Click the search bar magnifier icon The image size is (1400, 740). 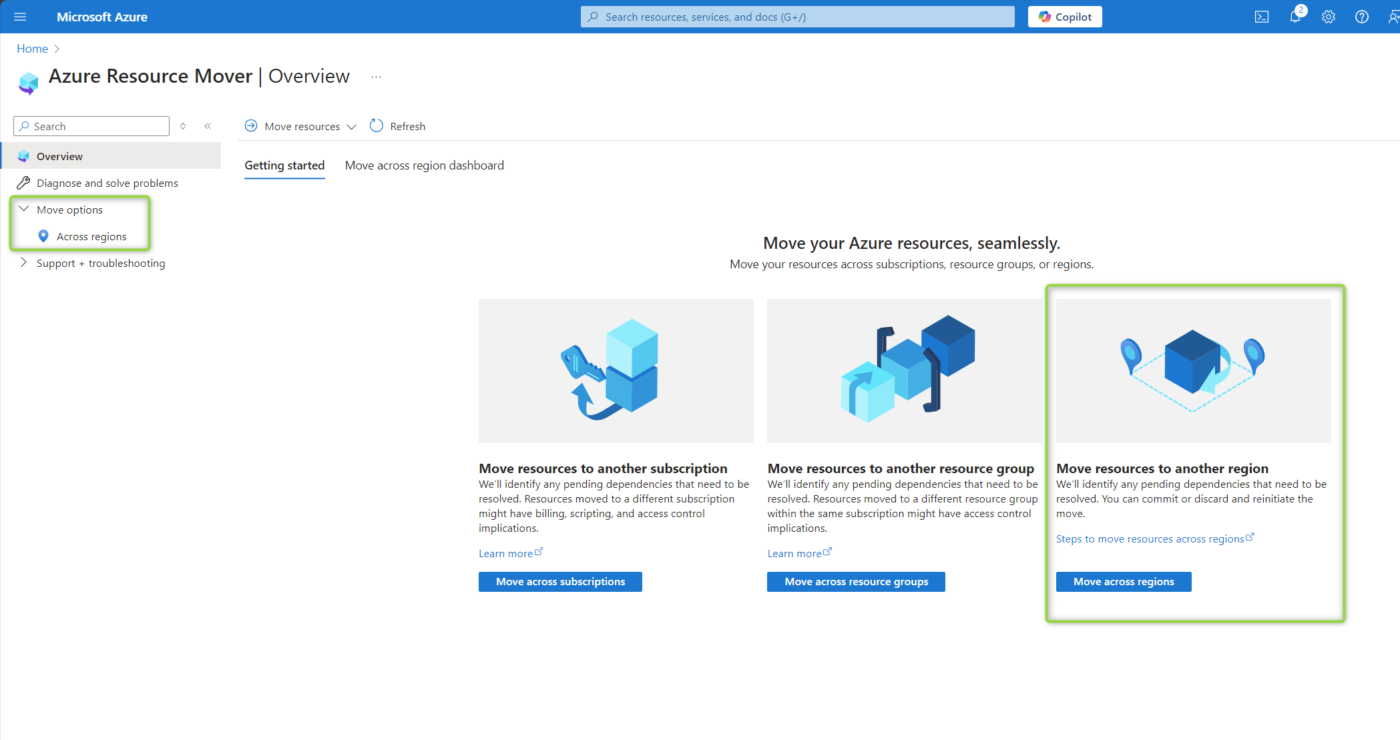[594, 17]
